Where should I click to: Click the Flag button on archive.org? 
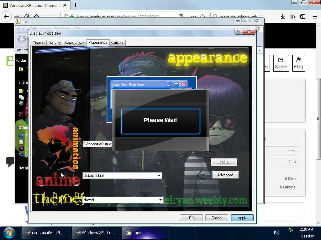(298, 63)
